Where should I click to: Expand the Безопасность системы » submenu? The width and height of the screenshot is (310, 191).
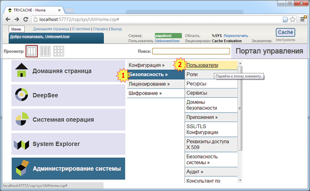[x=211, y=159]
